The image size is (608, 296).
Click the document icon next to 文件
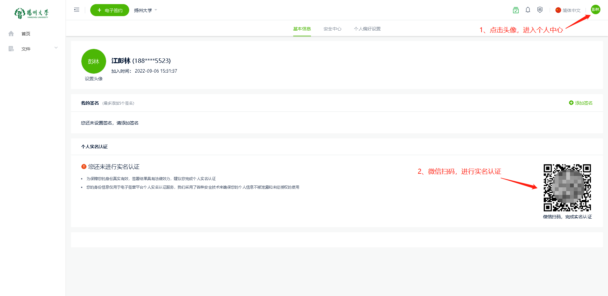point(11,49)
